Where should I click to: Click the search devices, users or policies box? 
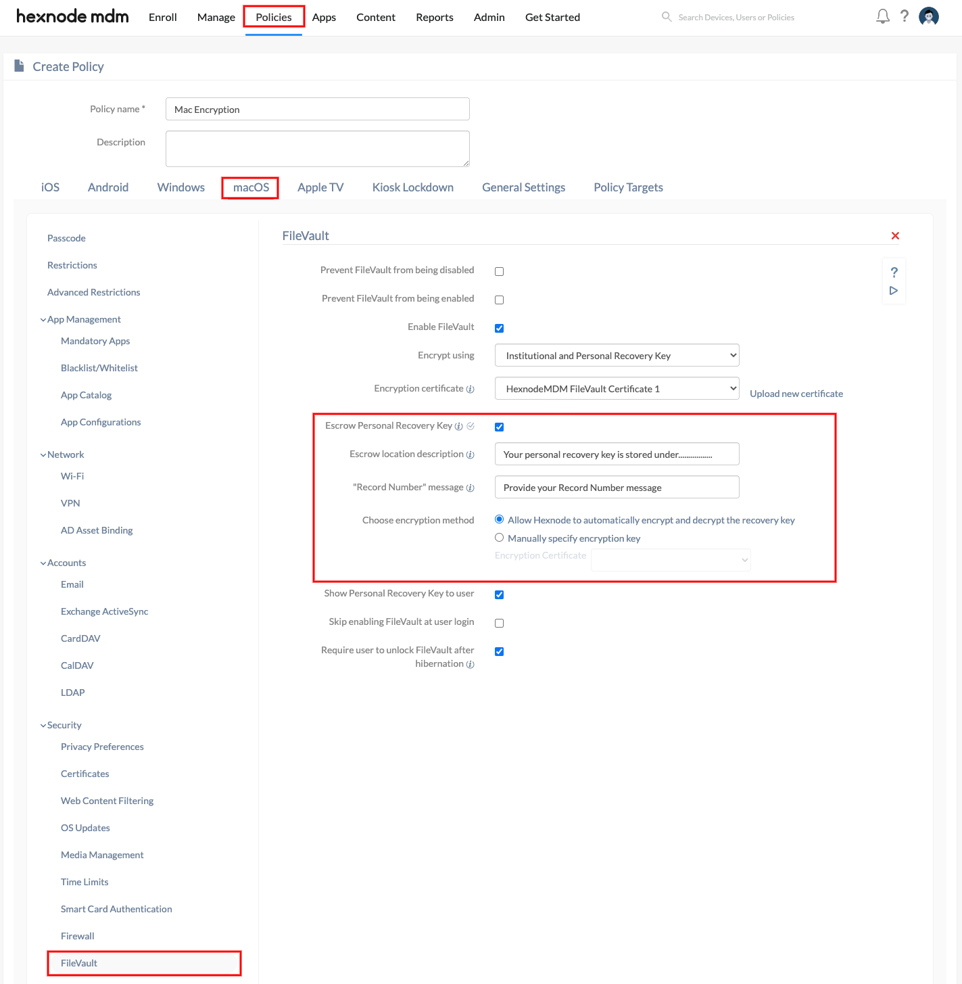point(736,18)
